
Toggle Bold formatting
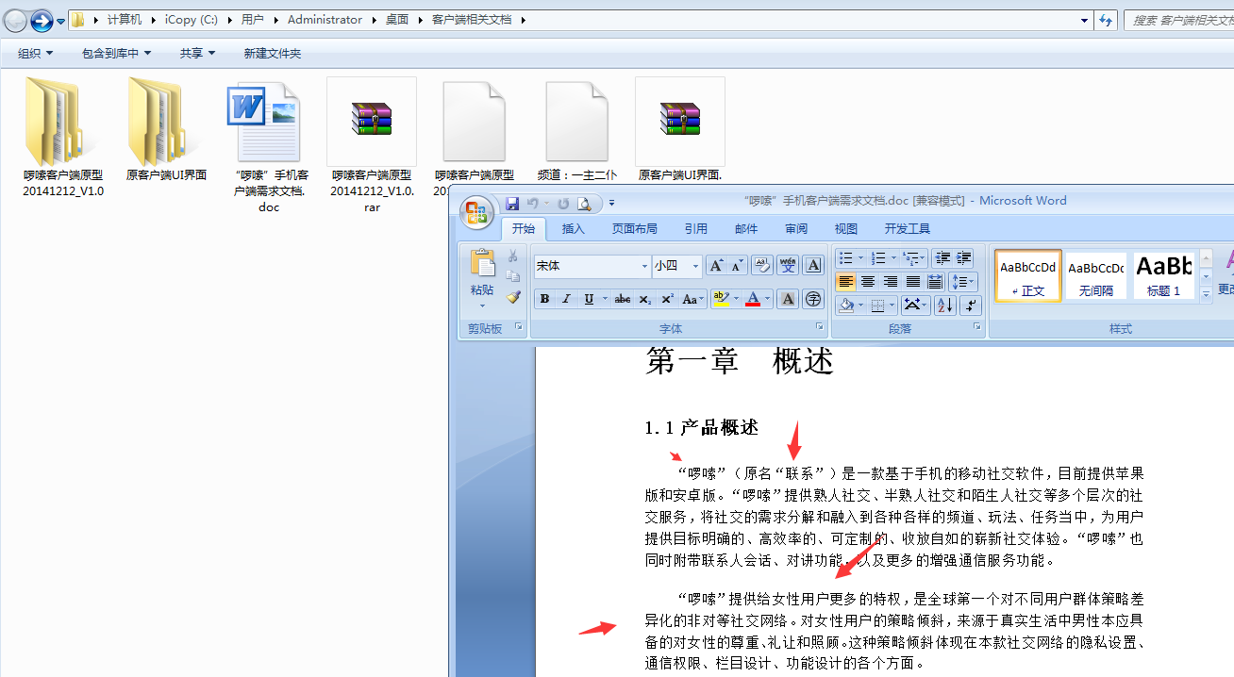coord(544,299)
